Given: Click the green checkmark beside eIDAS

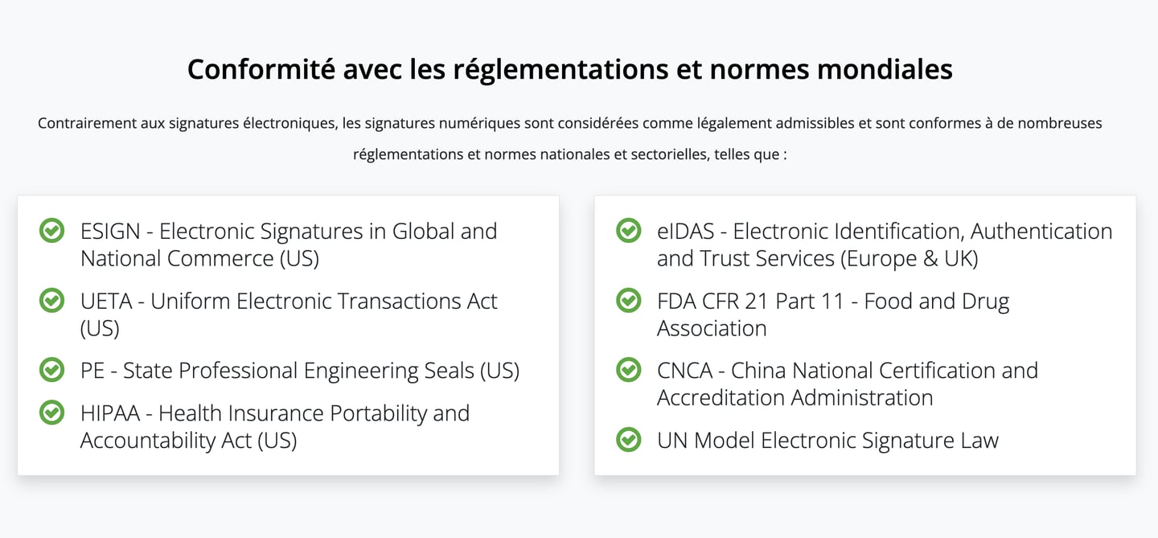Looking at the screenshot, I should coord(628,231).
